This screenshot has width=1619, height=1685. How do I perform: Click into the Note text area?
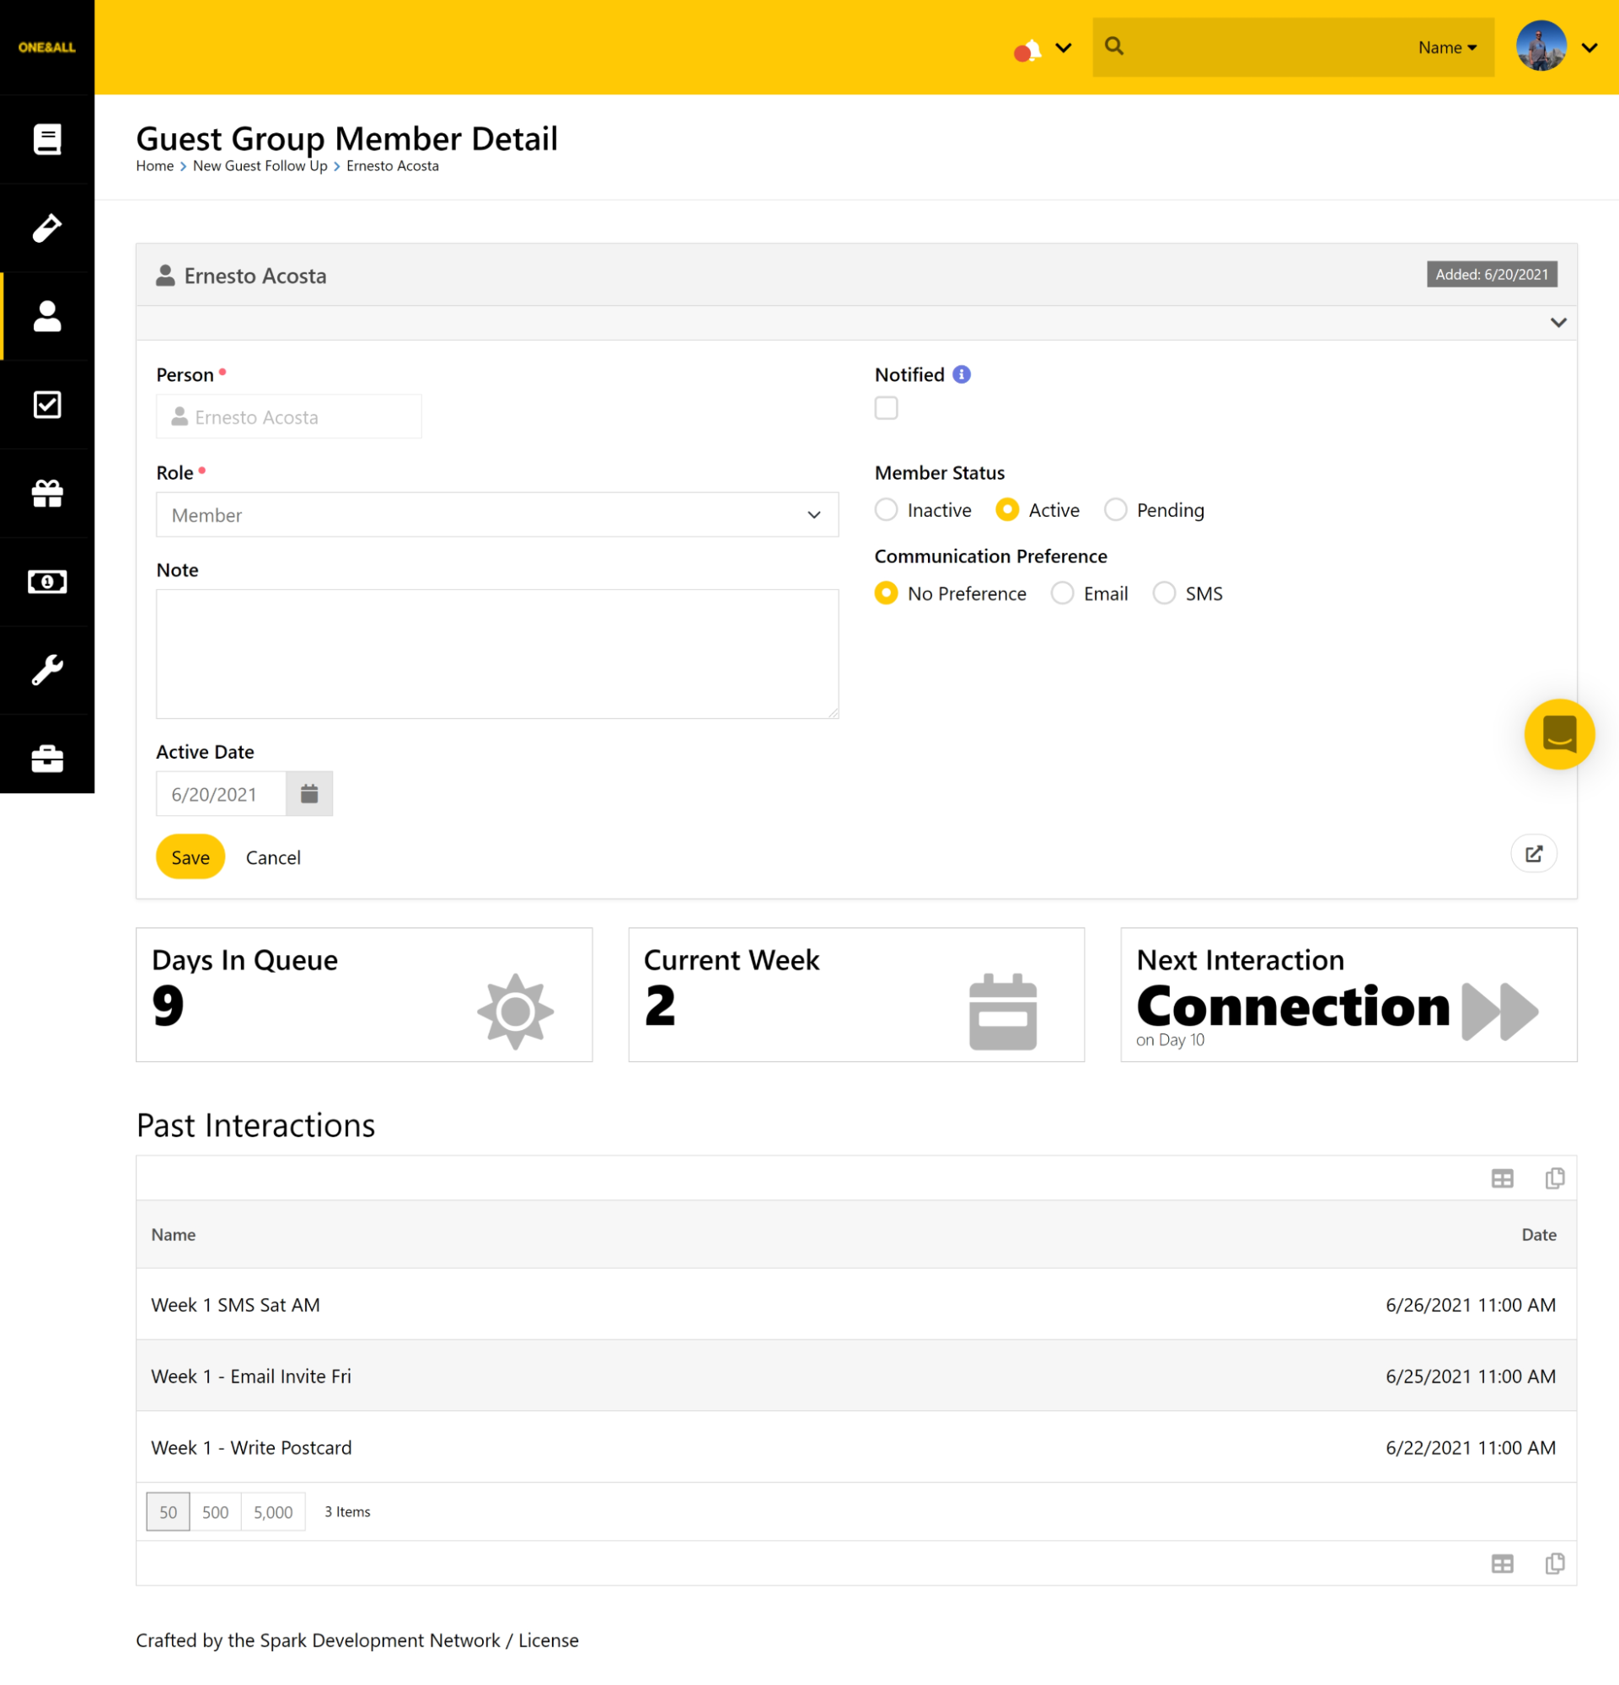tap(496, 653)
